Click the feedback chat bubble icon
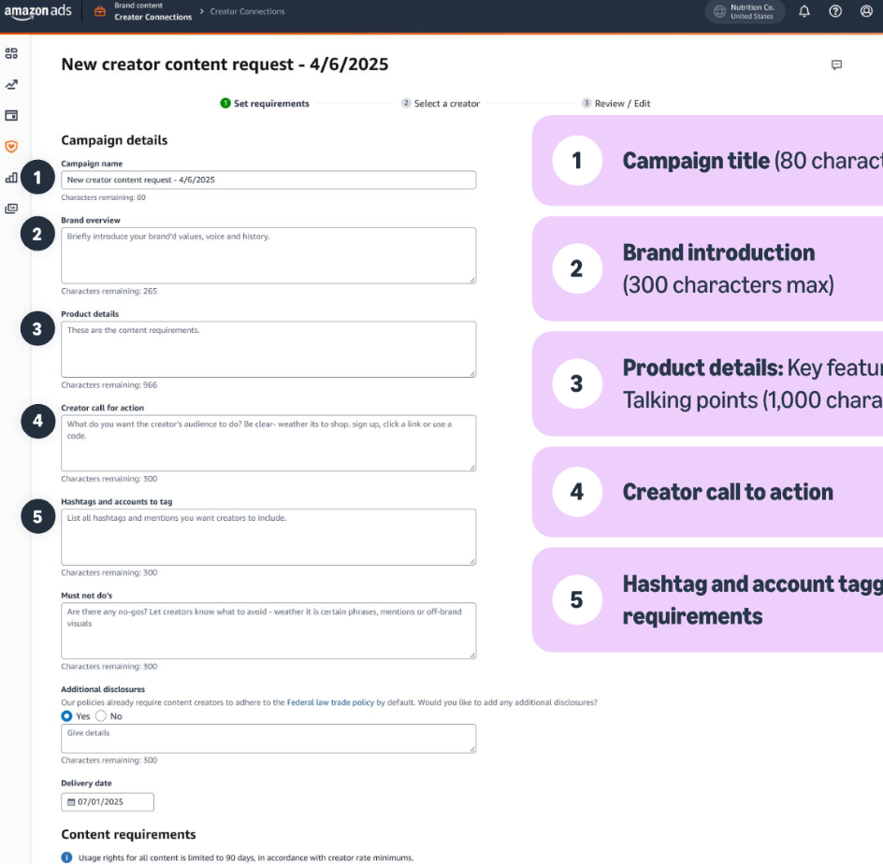 [836, 65]
